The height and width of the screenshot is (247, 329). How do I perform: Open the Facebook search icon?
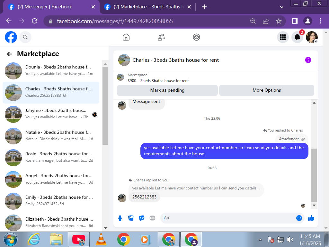[x=25, y=37]
